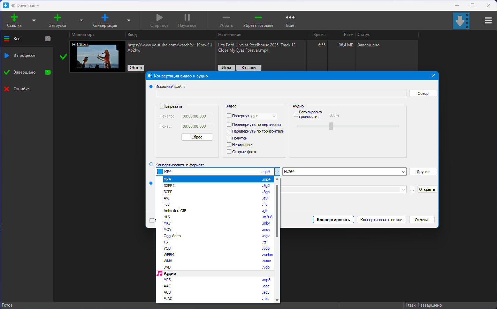
Task: Click the green plus Ссылка icon
Action: click(14, 18)
